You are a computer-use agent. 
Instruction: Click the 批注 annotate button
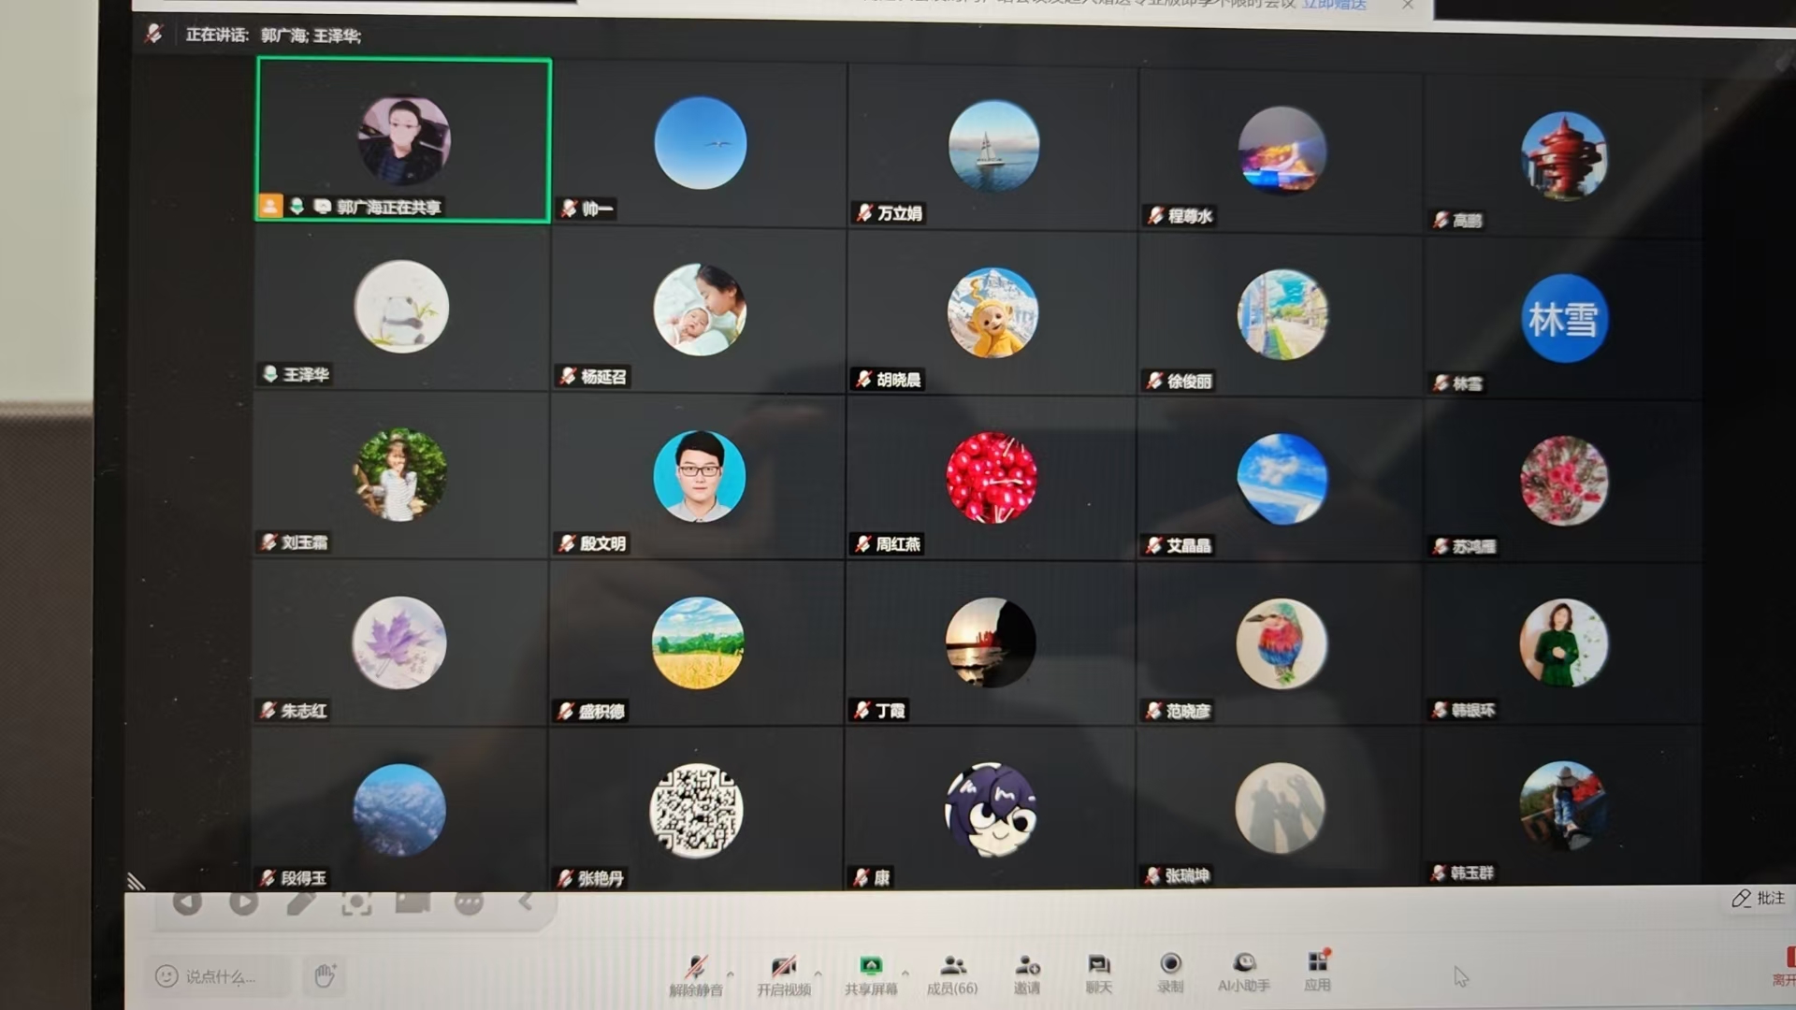point(1759,898)
